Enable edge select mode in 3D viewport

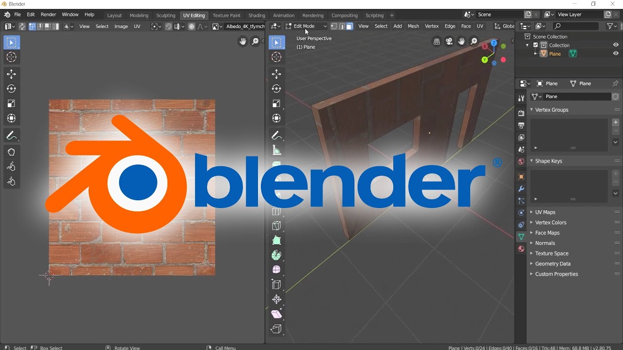tap(342, 26)
